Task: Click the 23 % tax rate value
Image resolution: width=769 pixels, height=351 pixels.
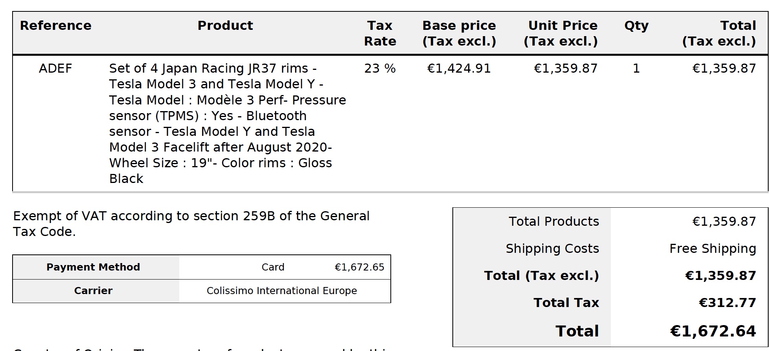Action: pyautogui.click(x=380, y=69)
